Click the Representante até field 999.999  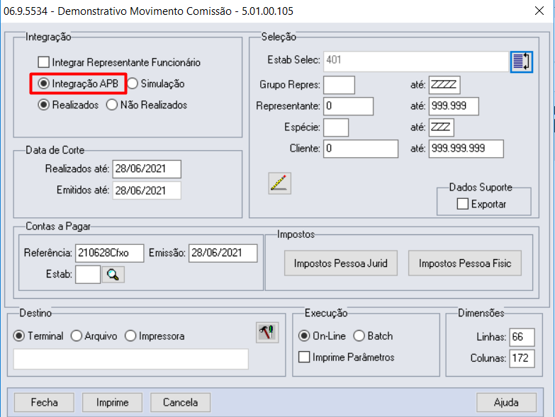454,106
